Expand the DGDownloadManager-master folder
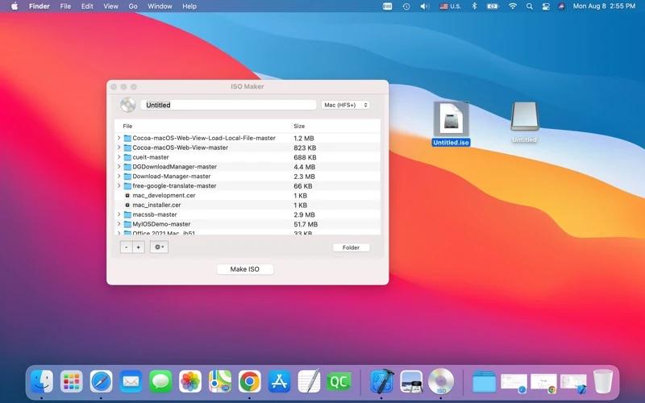The image size is (645, 403). tap(119, 167)
